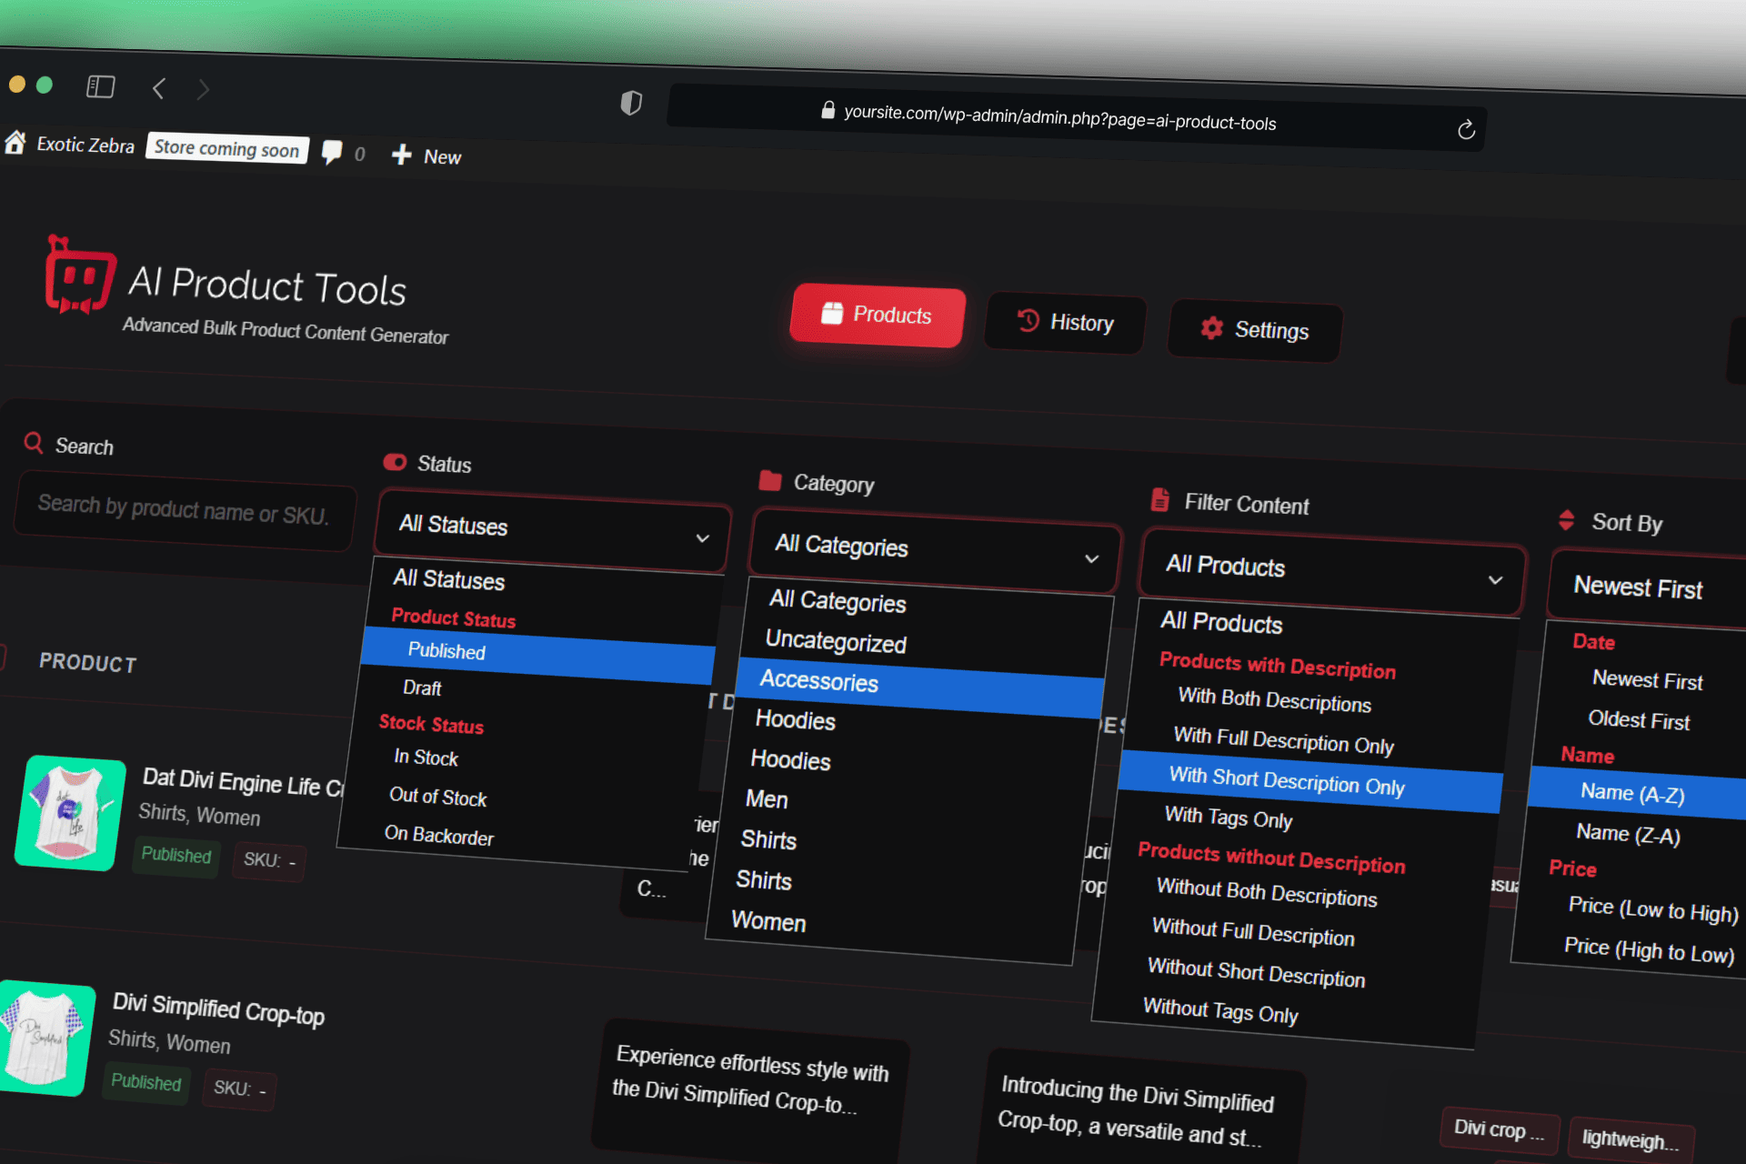1746x1164 pixels.
Task: Click the PRODUCT column header
Action: (88, 662)
